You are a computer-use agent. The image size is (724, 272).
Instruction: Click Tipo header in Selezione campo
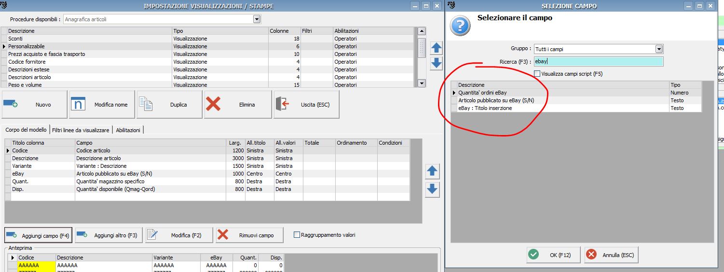point(685,85)
